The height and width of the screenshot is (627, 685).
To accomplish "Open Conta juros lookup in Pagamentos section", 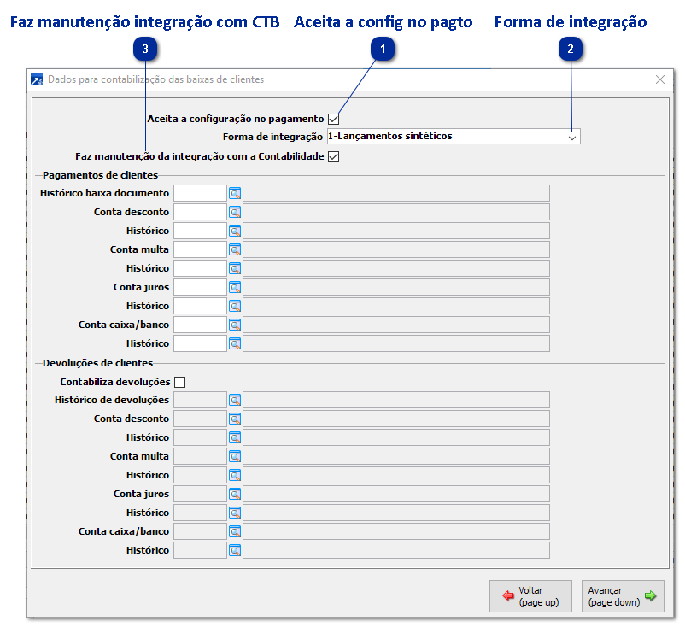I will point(237,287).
